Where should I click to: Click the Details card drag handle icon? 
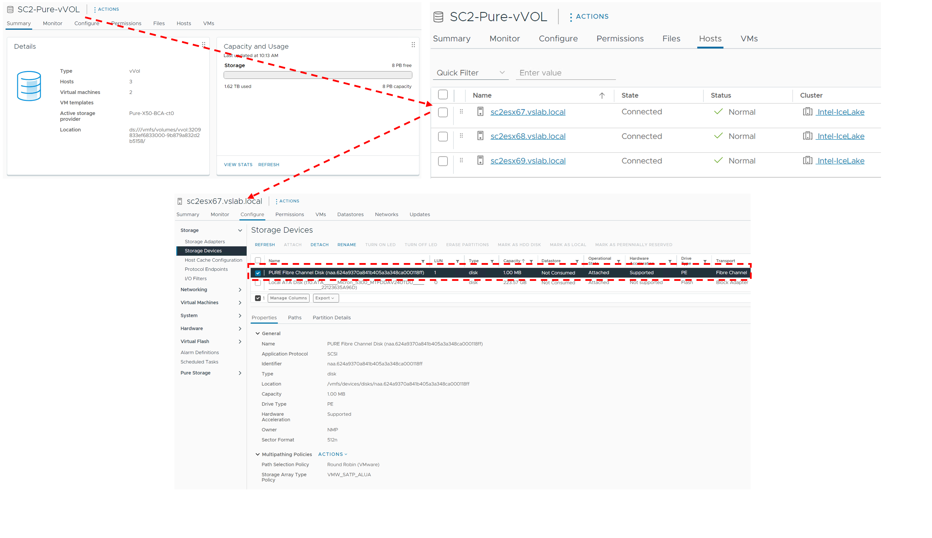click(204, 45)
